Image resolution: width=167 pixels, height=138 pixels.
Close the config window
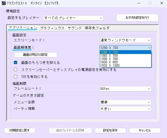pyautogui.click(x=161, y=3)
